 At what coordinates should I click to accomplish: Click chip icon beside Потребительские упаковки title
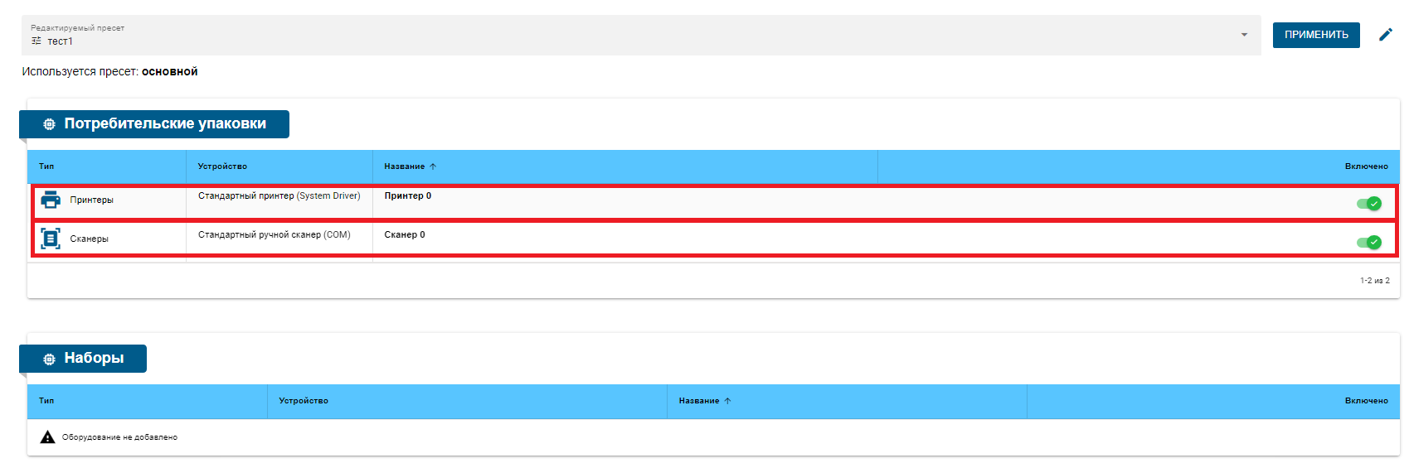click(49, 124)
